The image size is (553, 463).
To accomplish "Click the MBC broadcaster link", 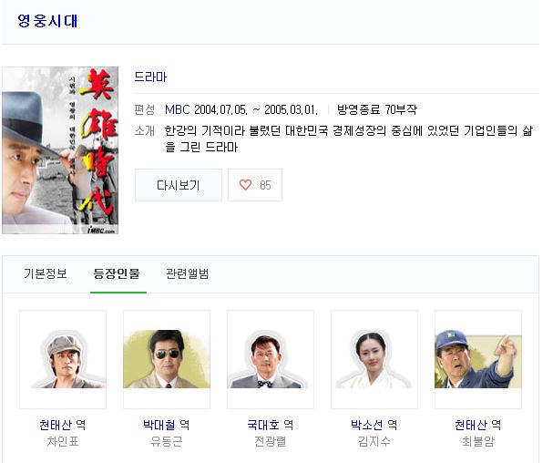I will (178, 109).
